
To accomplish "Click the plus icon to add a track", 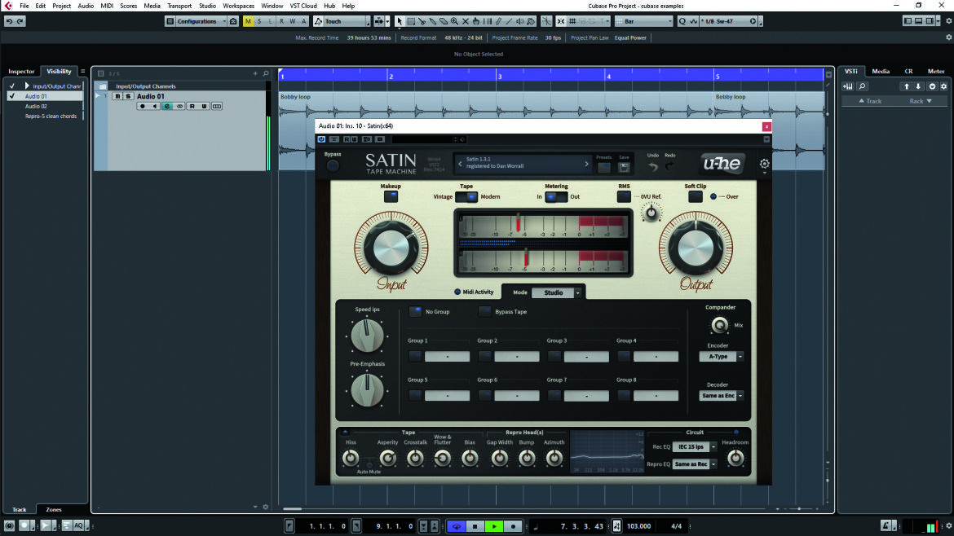I will [x=255, y=73].
